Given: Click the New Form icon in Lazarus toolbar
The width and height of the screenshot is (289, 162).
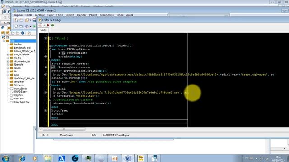Looking at the screenshot, I should 21,20.
